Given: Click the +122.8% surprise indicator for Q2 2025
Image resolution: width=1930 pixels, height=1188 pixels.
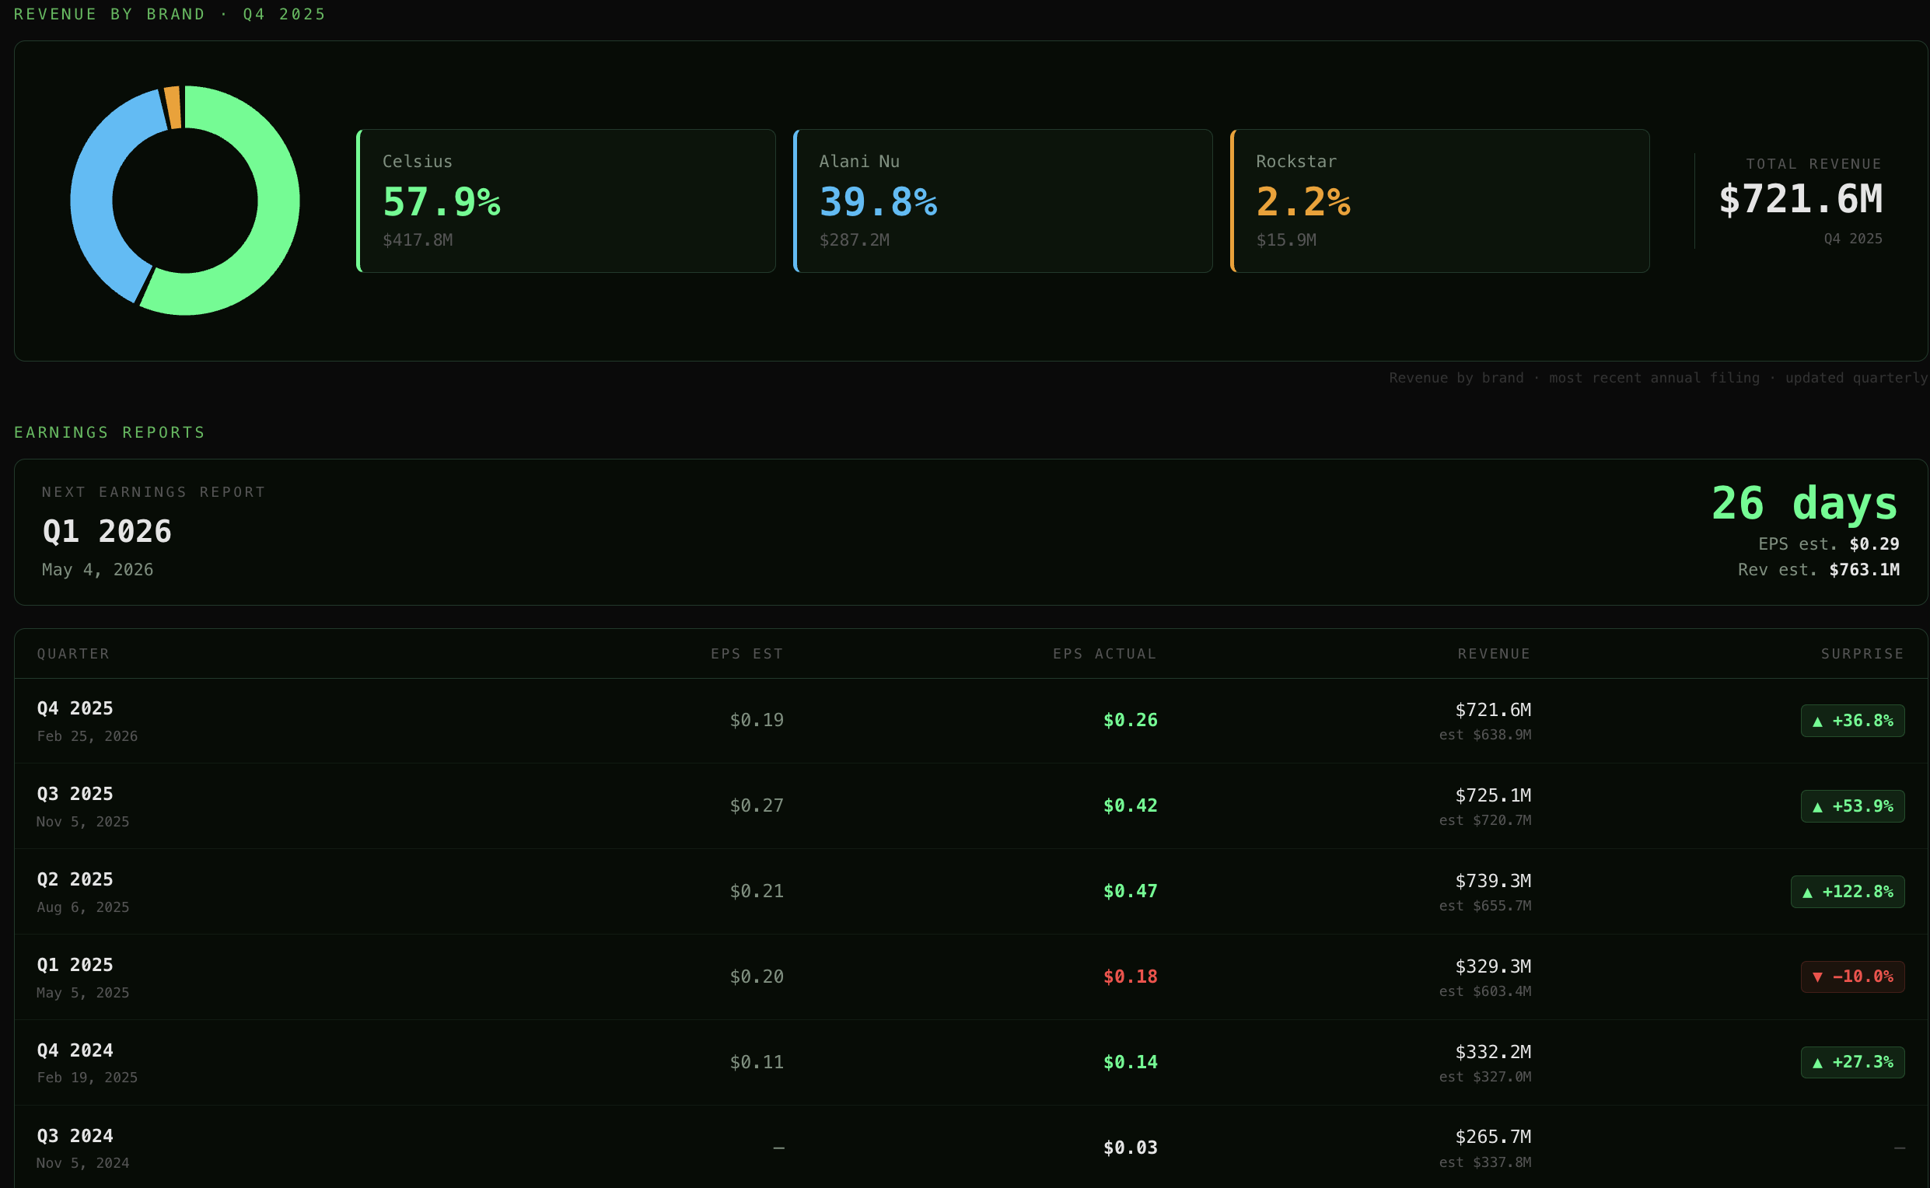Looking at the screenshot, I should point(1848,891).
